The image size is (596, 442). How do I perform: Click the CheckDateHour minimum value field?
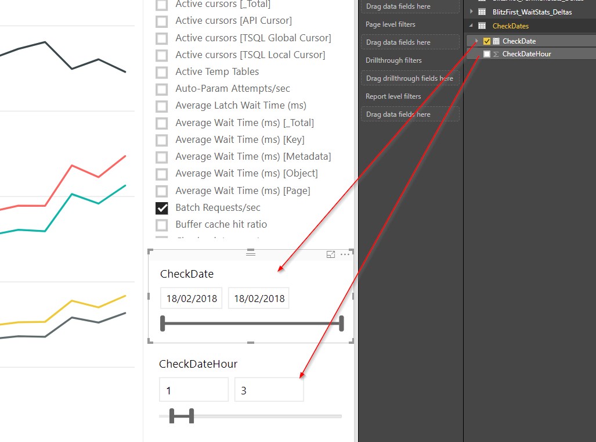(x=194, y=390)
